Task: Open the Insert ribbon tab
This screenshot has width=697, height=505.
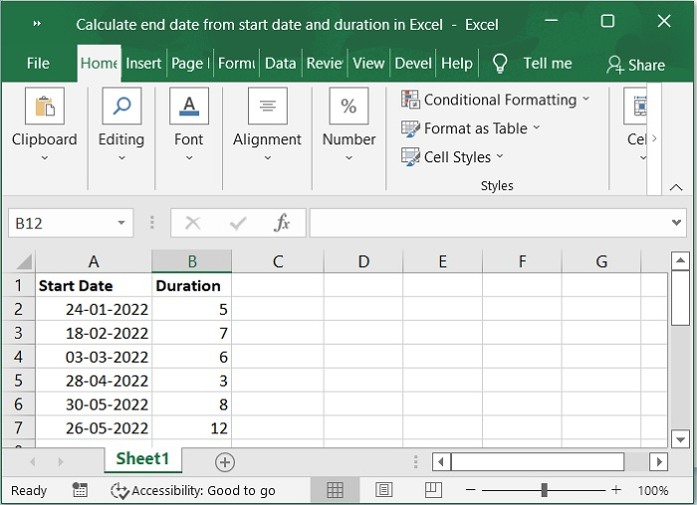Action: click(143, 63)
